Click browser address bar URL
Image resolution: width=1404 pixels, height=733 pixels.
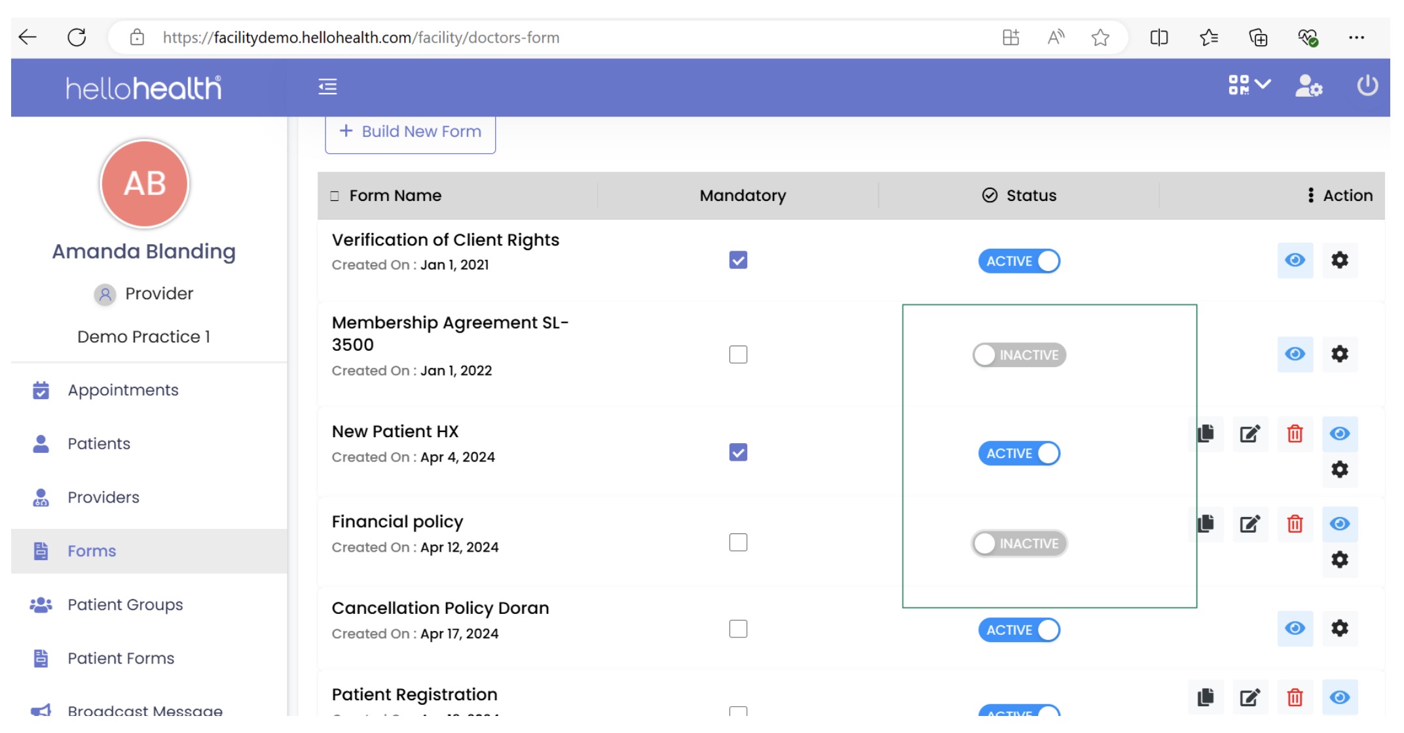pyautogui.click(x=360, y=38)
